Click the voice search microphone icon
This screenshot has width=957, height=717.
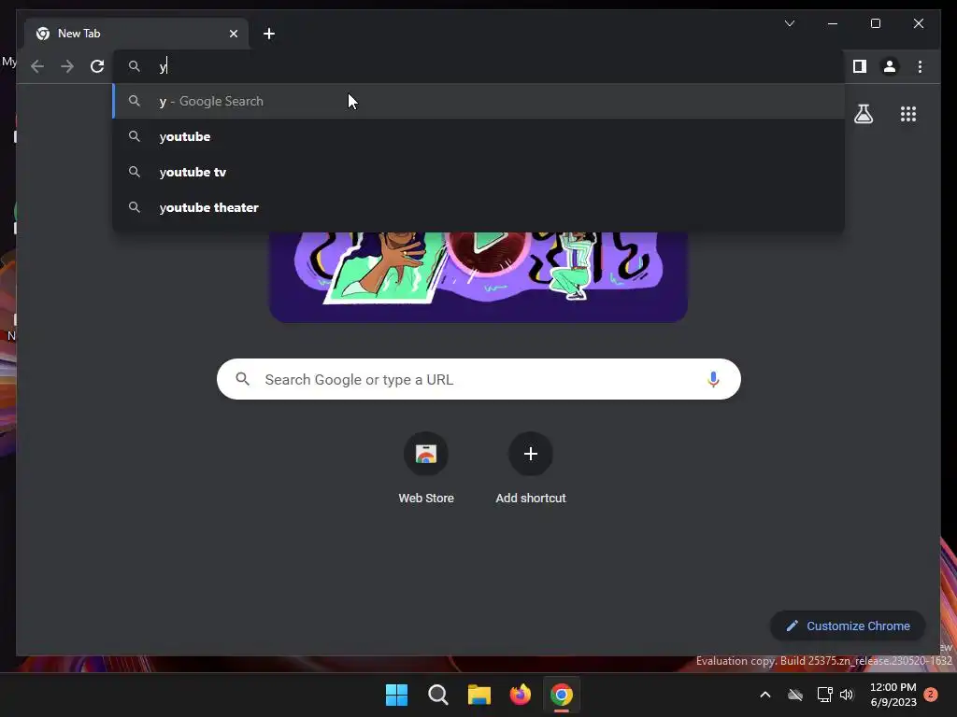(x=713, y=379)
